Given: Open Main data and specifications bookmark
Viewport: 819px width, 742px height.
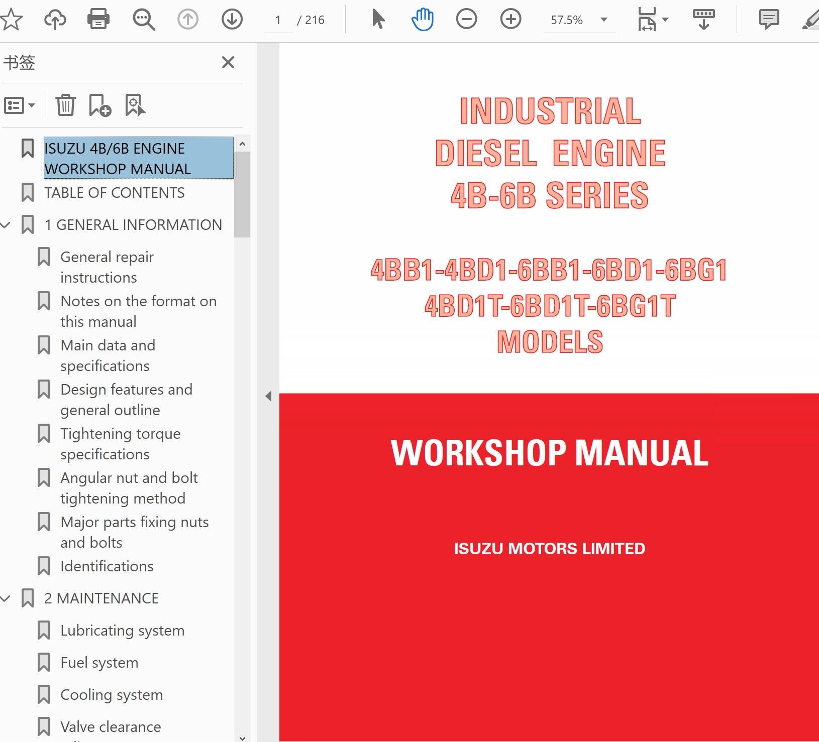Looking at the screenshot, I should [108, 355].
